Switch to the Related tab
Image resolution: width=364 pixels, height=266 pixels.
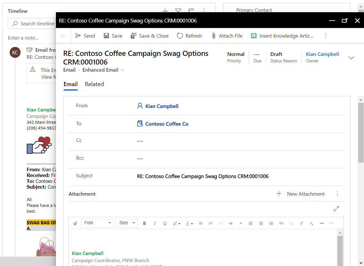click(94, 84)
